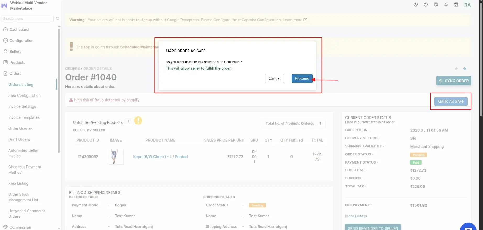483x230 pixels.
Task: Open the RA profile dropdown
Action: click(468, 5)
